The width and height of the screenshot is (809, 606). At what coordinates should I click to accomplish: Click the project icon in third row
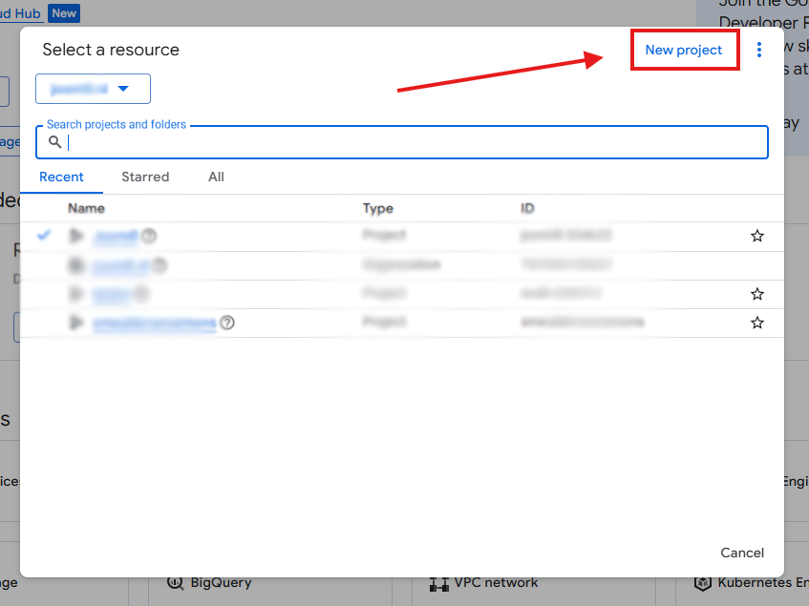[76, 294]
